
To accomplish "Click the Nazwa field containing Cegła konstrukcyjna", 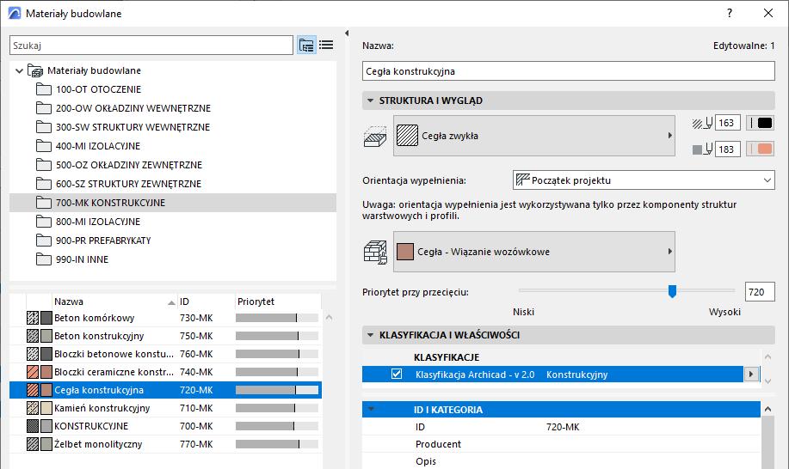I will point(568,70).
